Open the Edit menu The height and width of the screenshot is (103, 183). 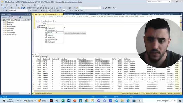click(7, 5)
